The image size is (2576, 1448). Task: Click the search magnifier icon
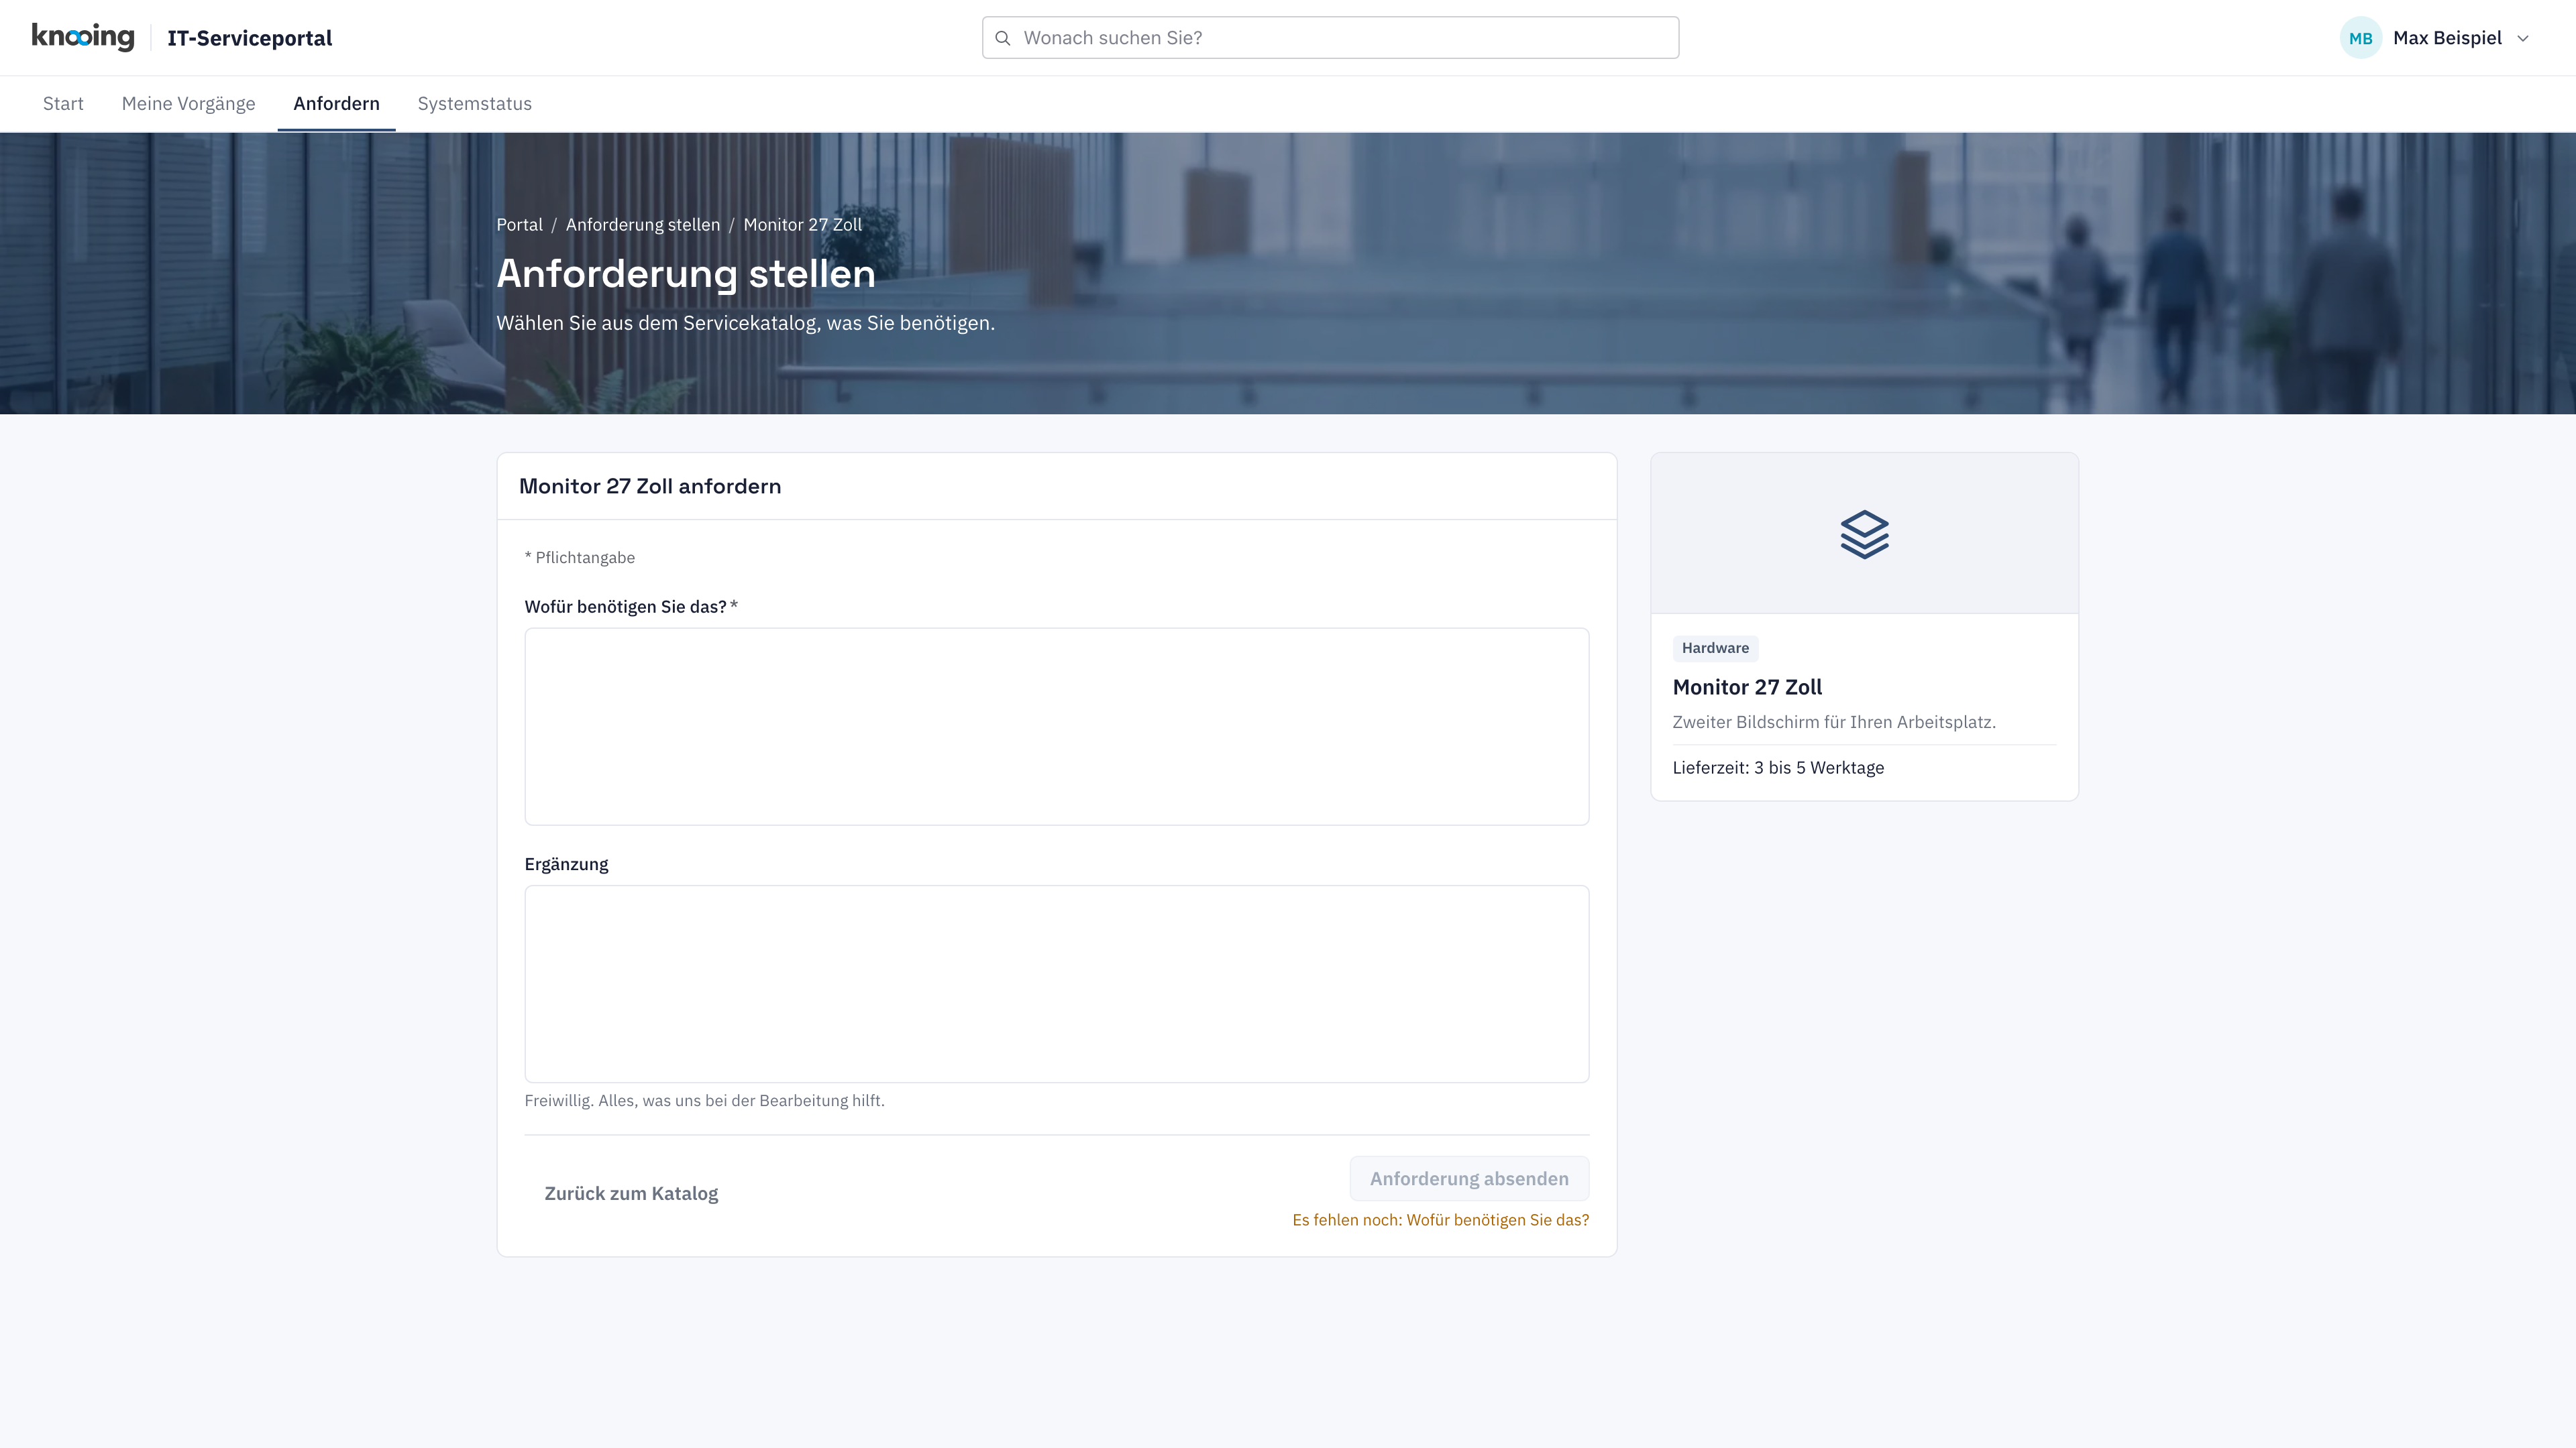point(1003,38)
